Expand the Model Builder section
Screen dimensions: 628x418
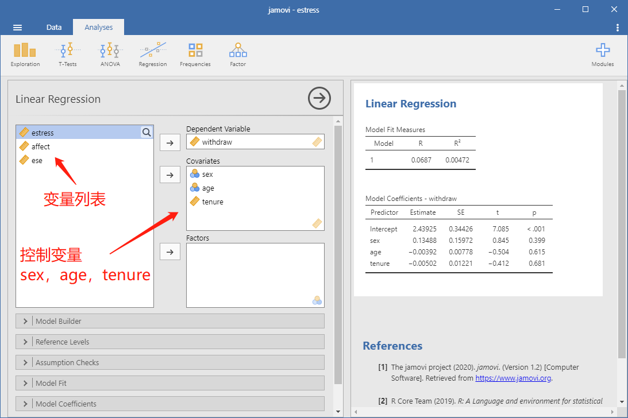coord(170,321)
